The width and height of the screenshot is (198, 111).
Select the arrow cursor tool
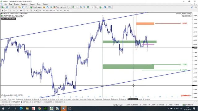(x=2, y=10)
